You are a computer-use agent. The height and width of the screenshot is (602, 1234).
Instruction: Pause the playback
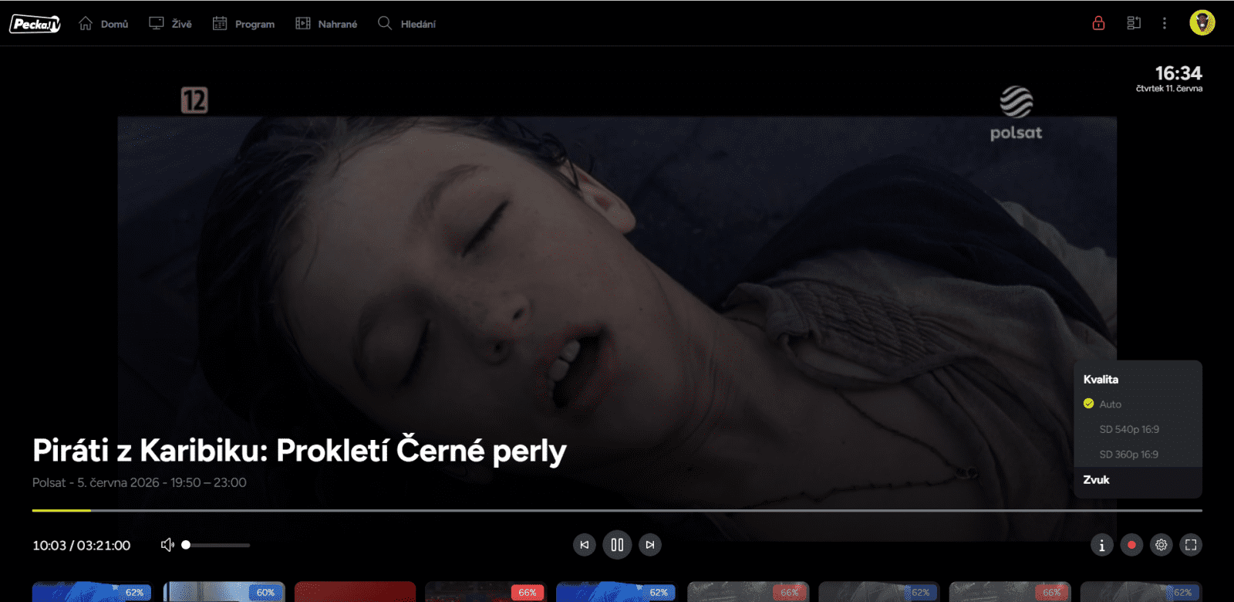click(617, 545)
